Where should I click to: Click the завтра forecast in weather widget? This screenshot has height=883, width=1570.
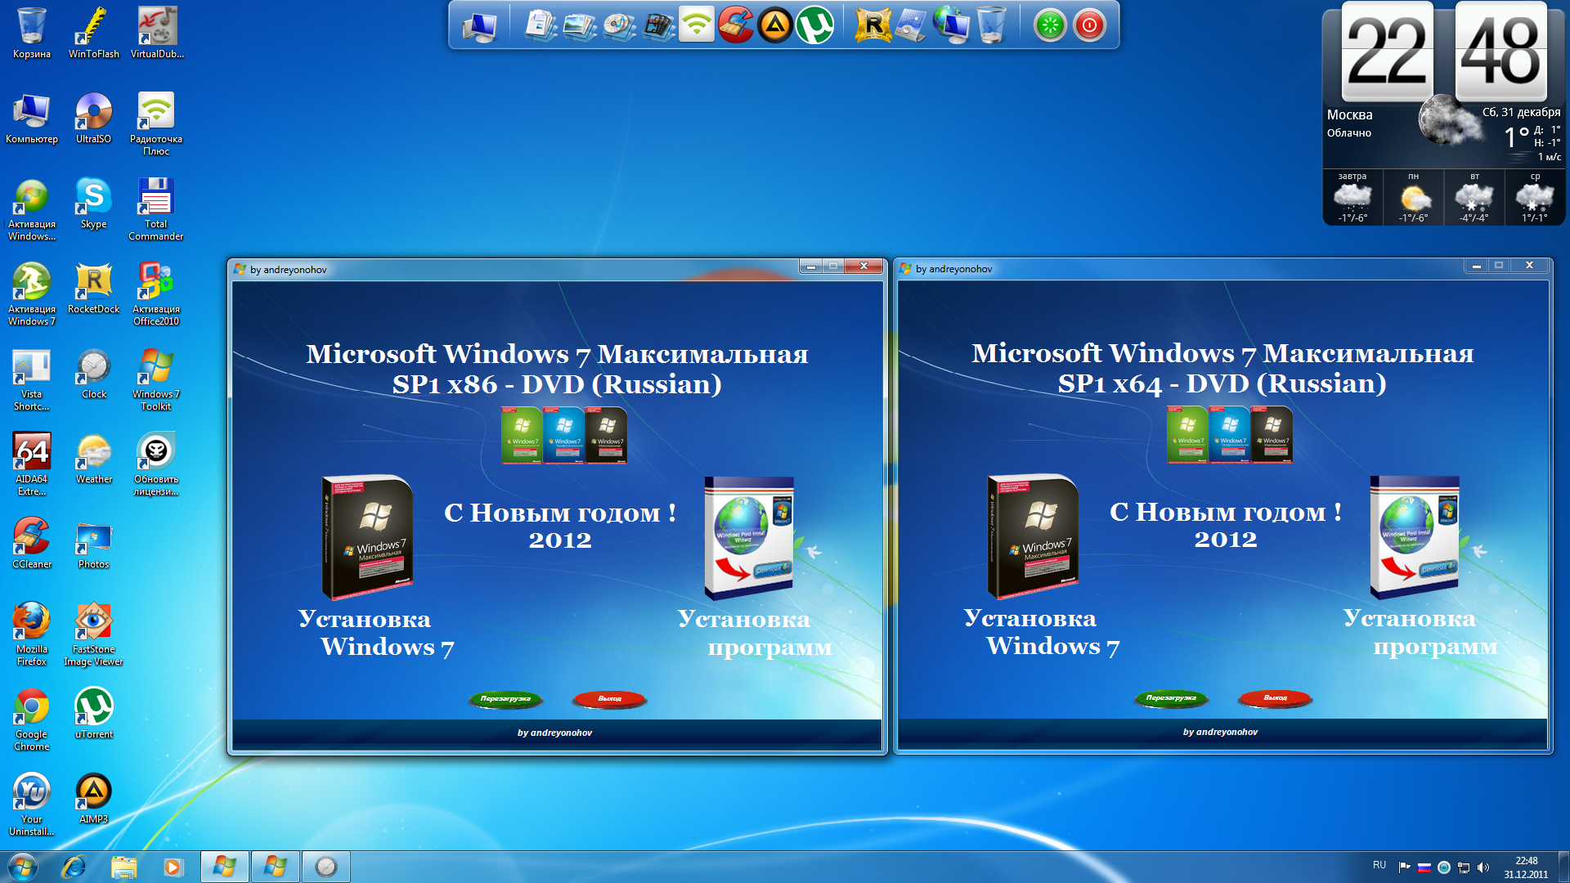pyautogui.click(x=1352, y=197)
